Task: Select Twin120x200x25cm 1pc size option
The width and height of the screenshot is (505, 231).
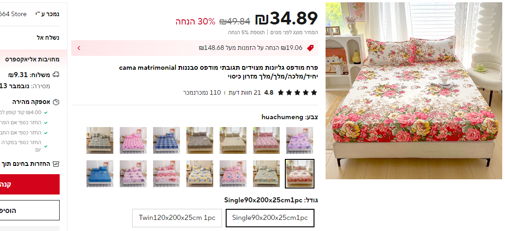Action: [x=177, y=218]
